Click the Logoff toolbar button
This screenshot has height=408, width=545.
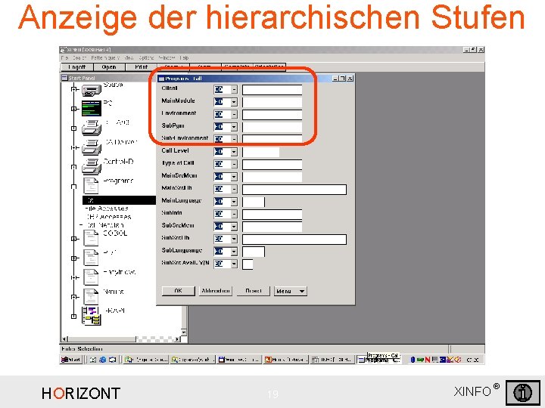(x=77, y=67)
